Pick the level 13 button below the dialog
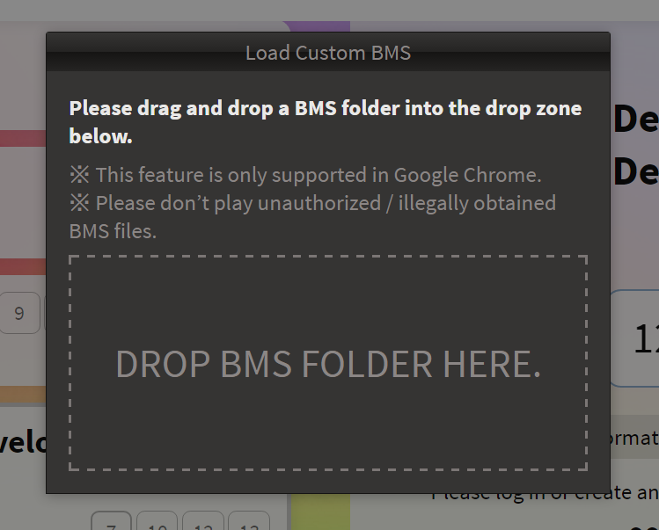Screen dimensions: 659x530 [x=249, y=521]
